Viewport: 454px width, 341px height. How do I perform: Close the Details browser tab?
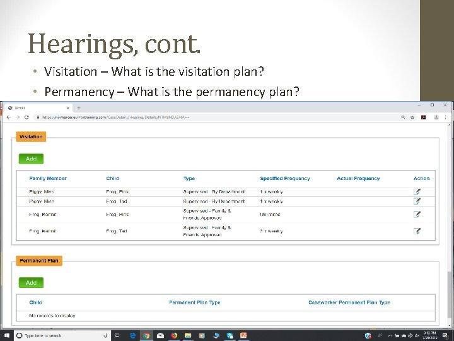[x=67, y=108]
